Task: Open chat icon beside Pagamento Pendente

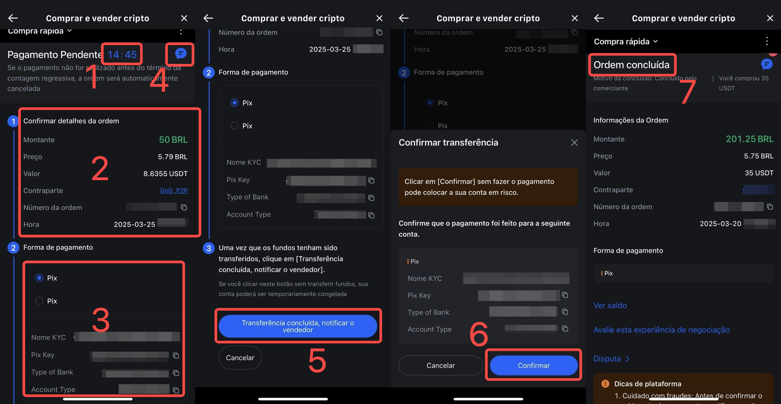Action: pyautogui.click(x=180, y=53)
